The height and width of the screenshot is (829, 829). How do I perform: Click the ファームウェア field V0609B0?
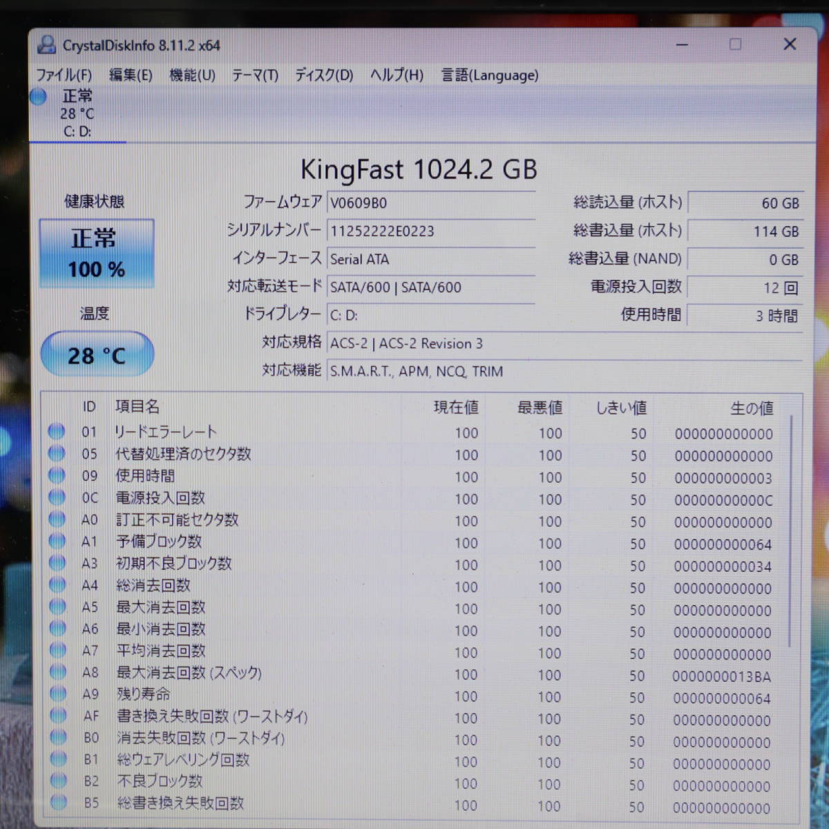click(430, 203)
